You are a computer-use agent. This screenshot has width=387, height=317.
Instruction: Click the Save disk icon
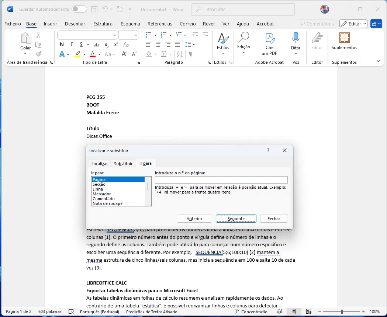point(94,9)
